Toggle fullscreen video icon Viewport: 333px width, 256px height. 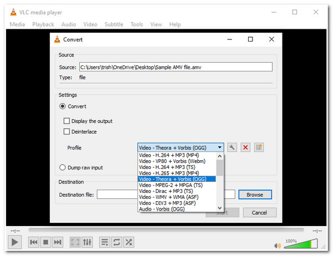75,242
